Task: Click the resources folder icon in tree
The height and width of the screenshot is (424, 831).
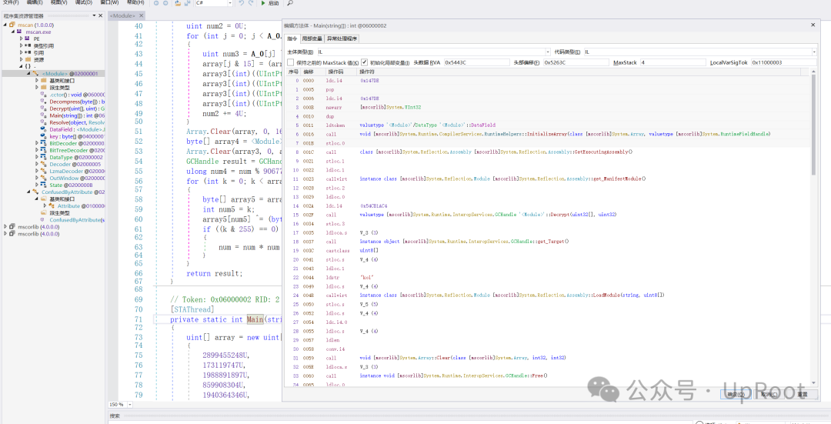Action: click(x=28, y=60)
